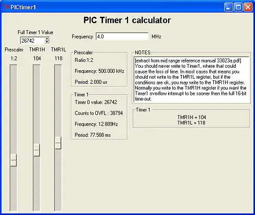Click the 'Counts to OVFL : 38794' text
Screen dimensions: 255x215
click(99, 113)
